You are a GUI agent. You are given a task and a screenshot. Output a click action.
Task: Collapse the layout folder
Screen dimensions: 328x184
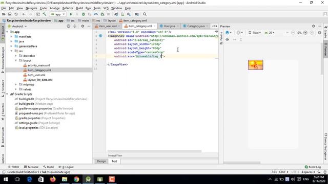[x=16, y=60]
